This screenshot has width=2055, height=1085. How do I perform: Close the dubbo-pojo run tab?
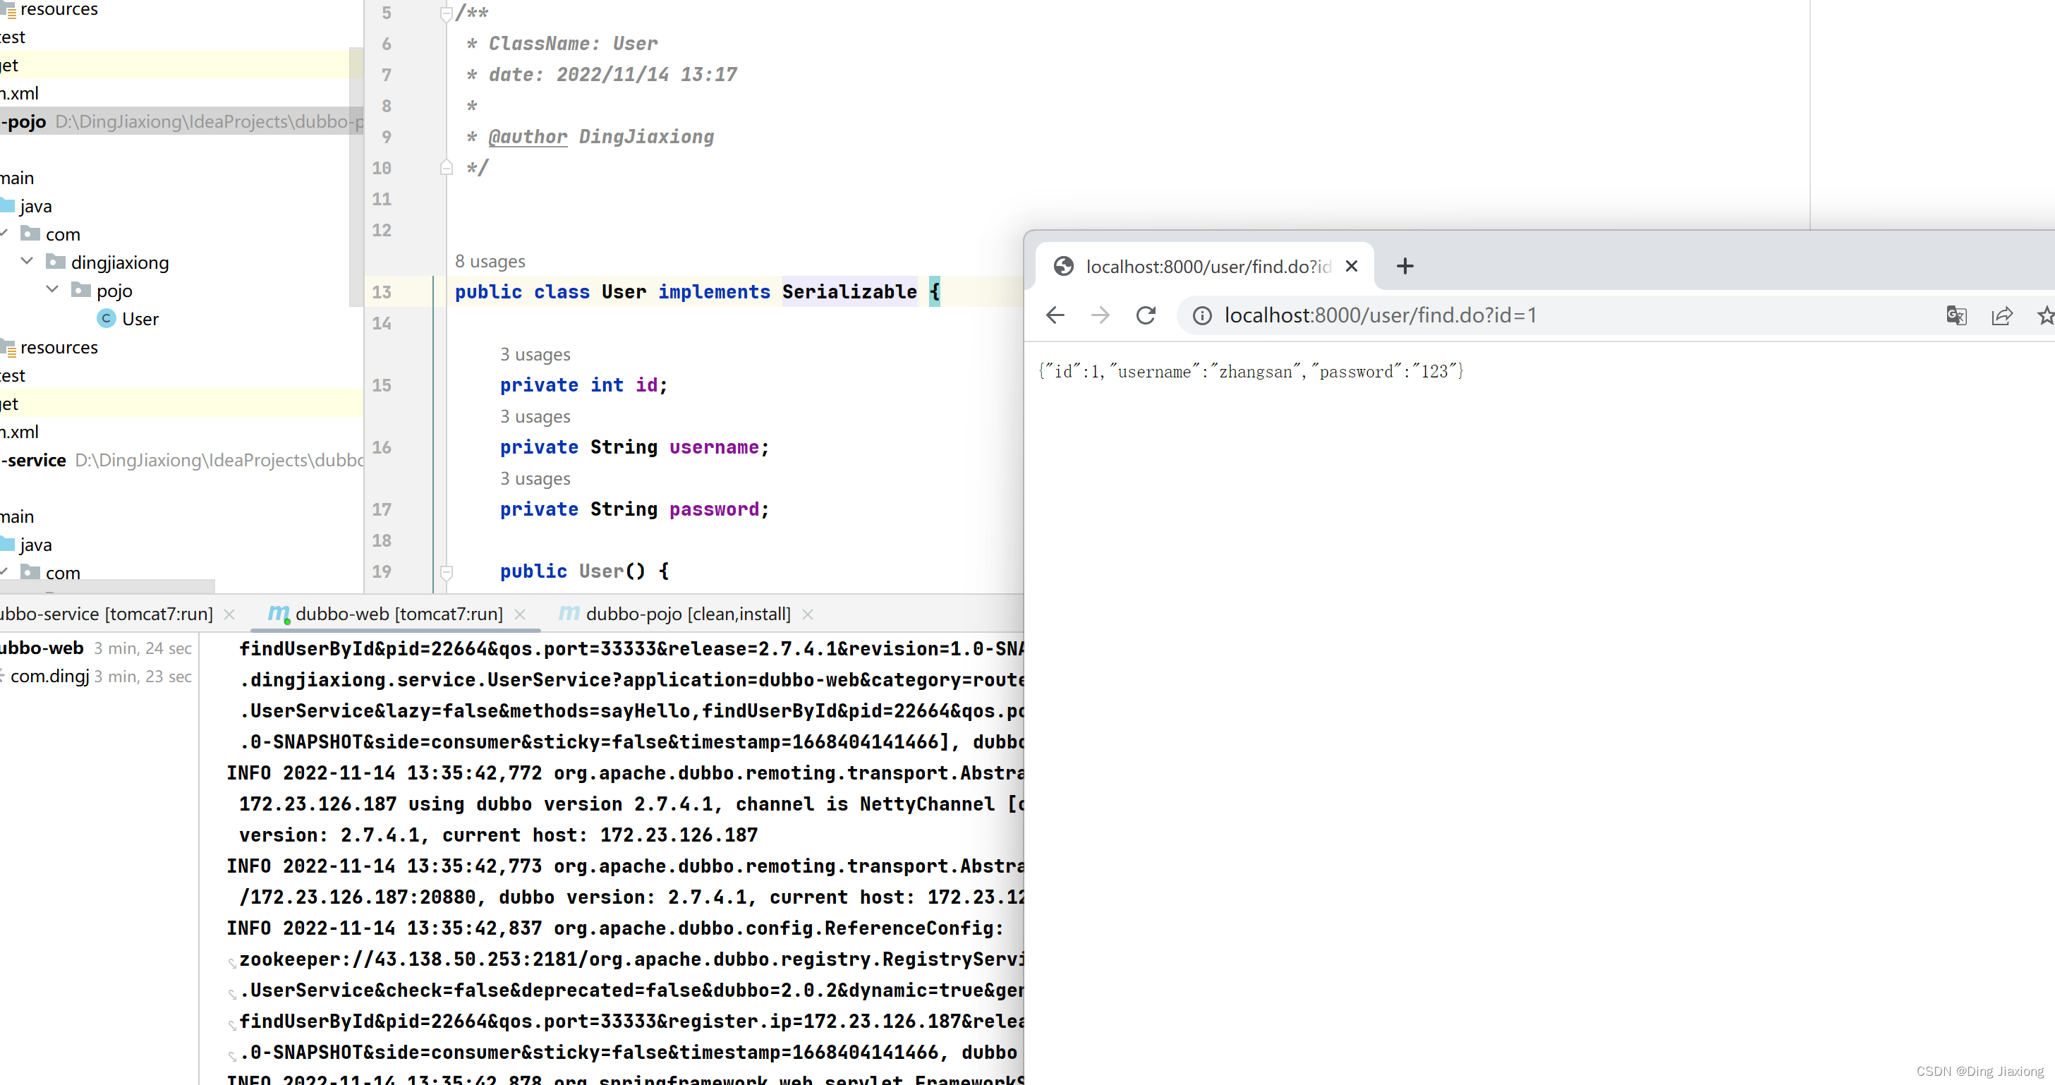tap(807, 614)
